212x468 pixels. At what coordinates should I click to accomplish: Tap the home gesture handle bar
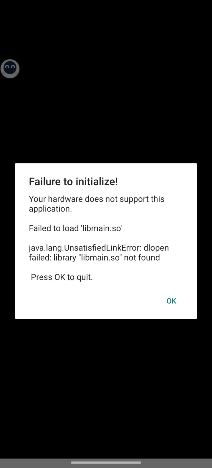point(106,463)
